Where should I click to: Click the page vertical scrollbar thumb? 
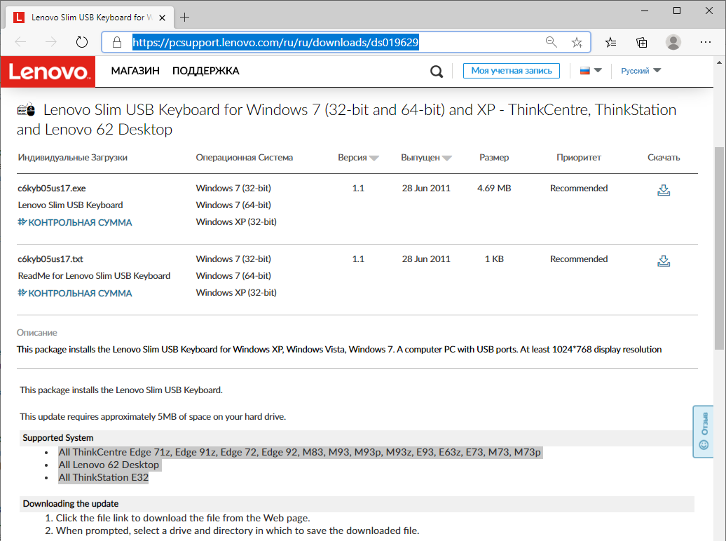pos(719,248)
